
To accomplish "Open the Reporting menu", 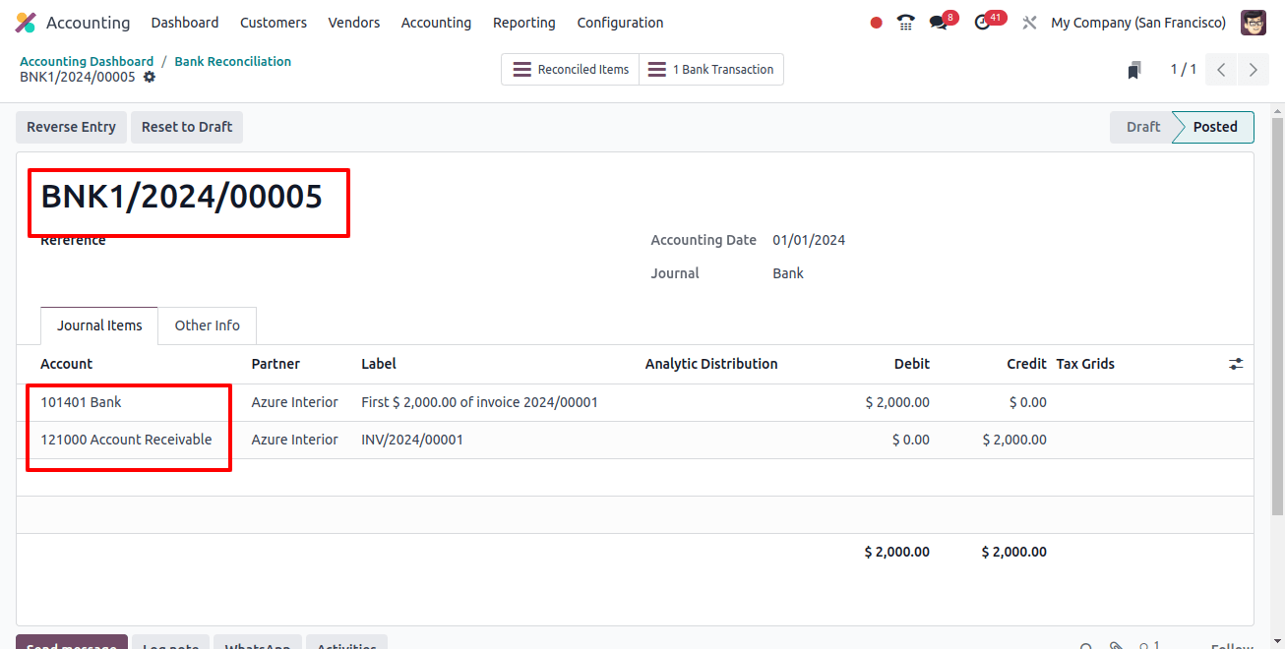I will tap(524, 23).
